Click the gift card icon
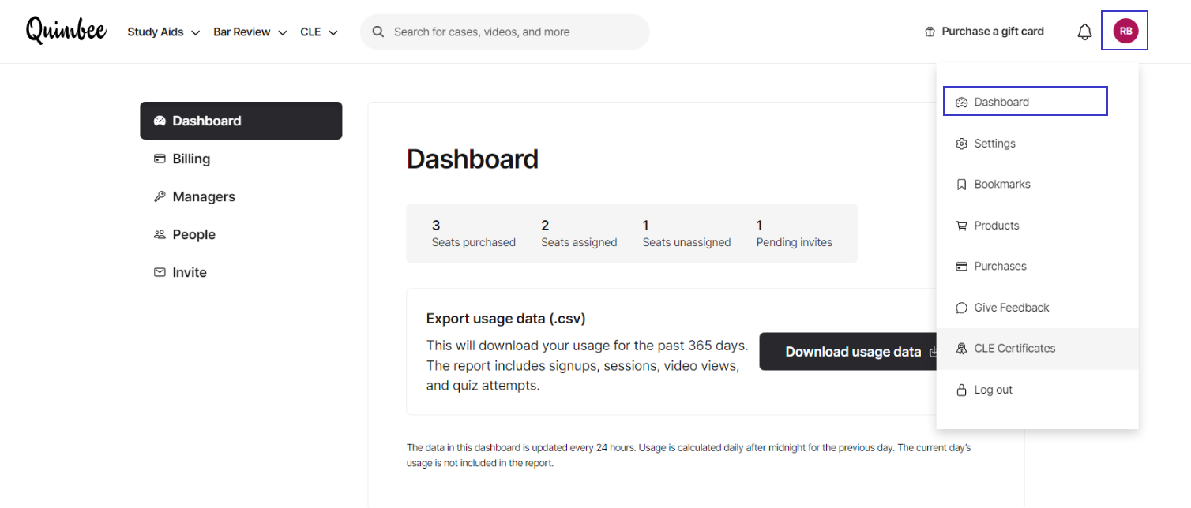This screenshot has width=1191, height=508. tap(930, 32)
